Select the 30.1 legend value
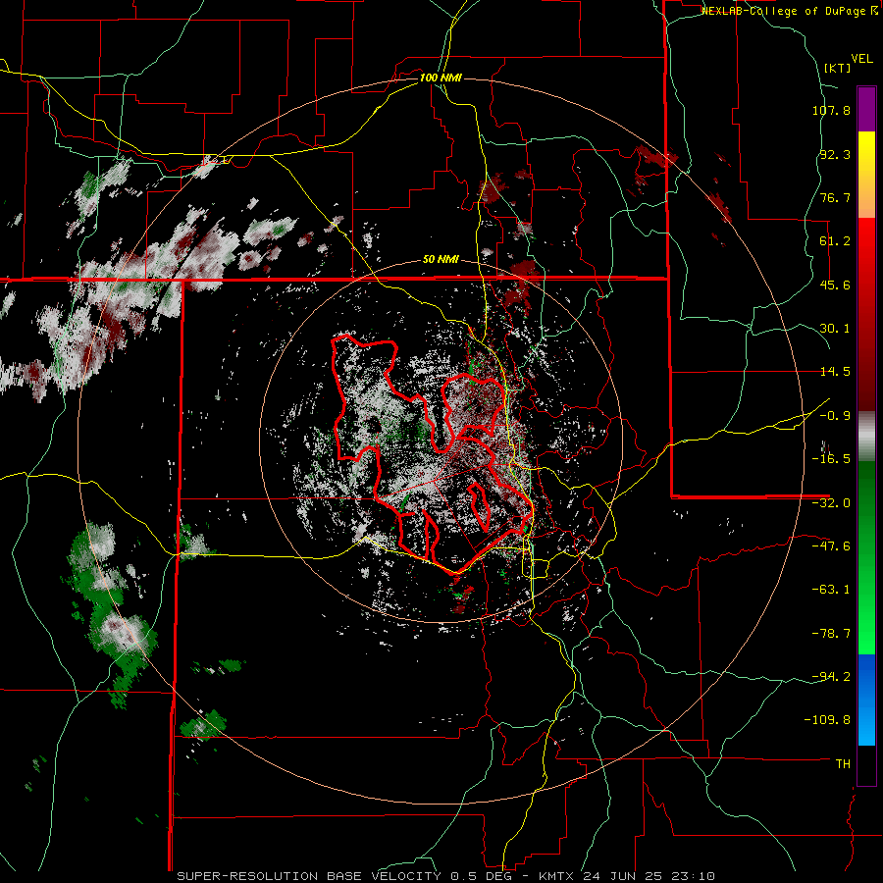Image resolution: width=883 pixels, height=883 pixels. point(835,329)
